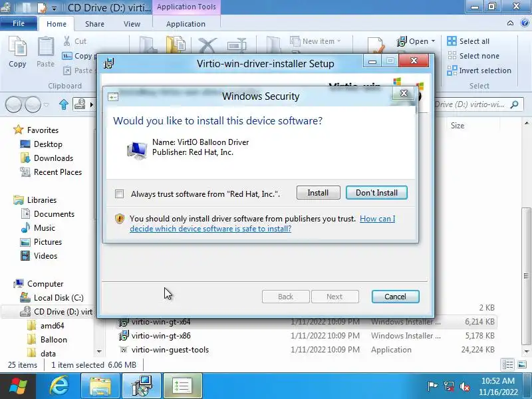
Task: Click the search magnifier icon
Action: click(x=514, y=104)
